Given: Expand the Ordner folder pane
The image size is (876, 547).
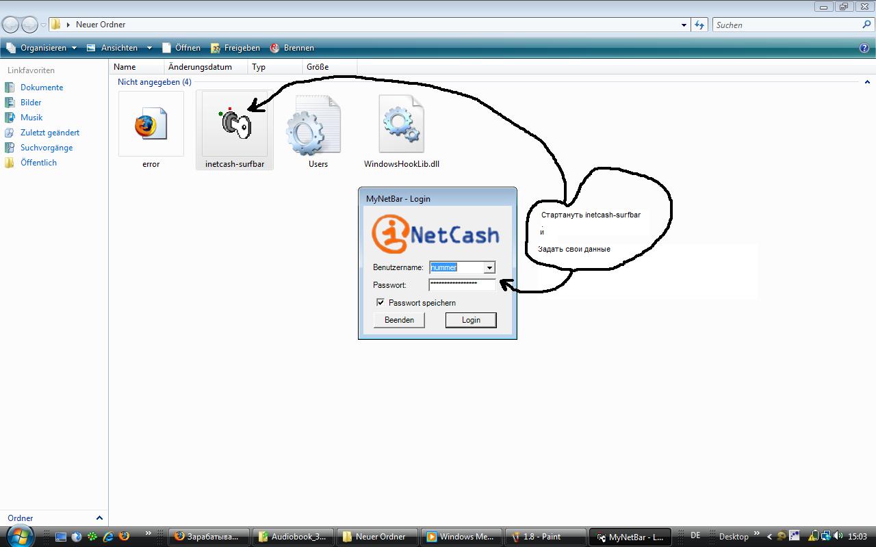Looking at the screenshot, I should point(99,518).
